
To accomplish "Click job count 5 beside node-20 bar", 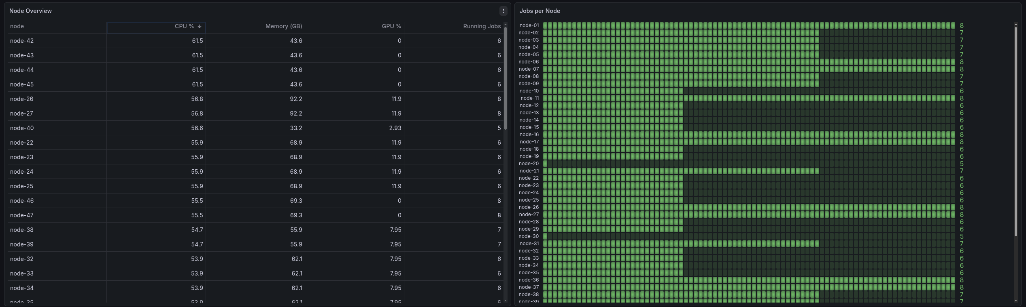I will pyautogui.click(x=962, y=164).
